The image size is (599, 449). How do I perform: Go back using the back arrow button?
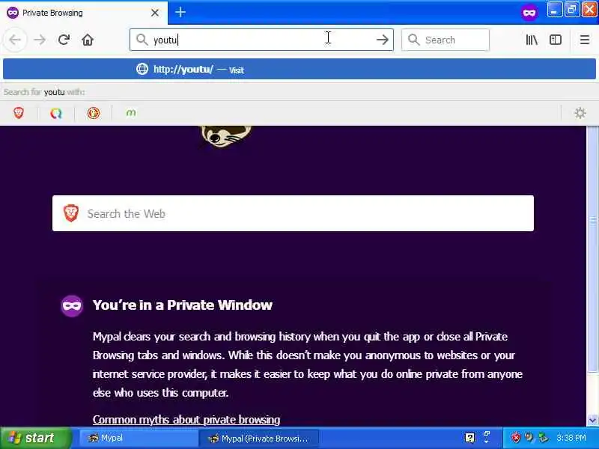[x=15, y=40]
